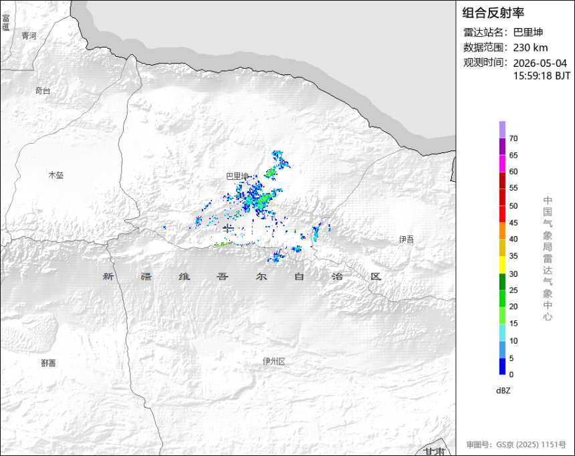Click the 伊州区 place label
Viewport: 575px width, 456px height.
click(274, 361)
